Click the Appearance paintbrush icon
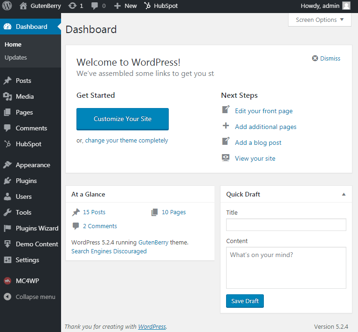Viewport: 358px width, 332px height. point(7,165)
